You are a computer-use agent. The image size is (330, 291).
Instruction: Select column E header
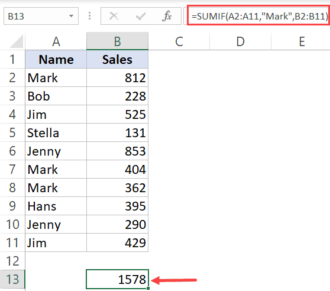point(302,41)
